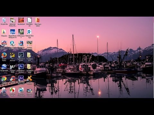
Task: Select the black banner shortcut in third row
Action: pos(30,43)
